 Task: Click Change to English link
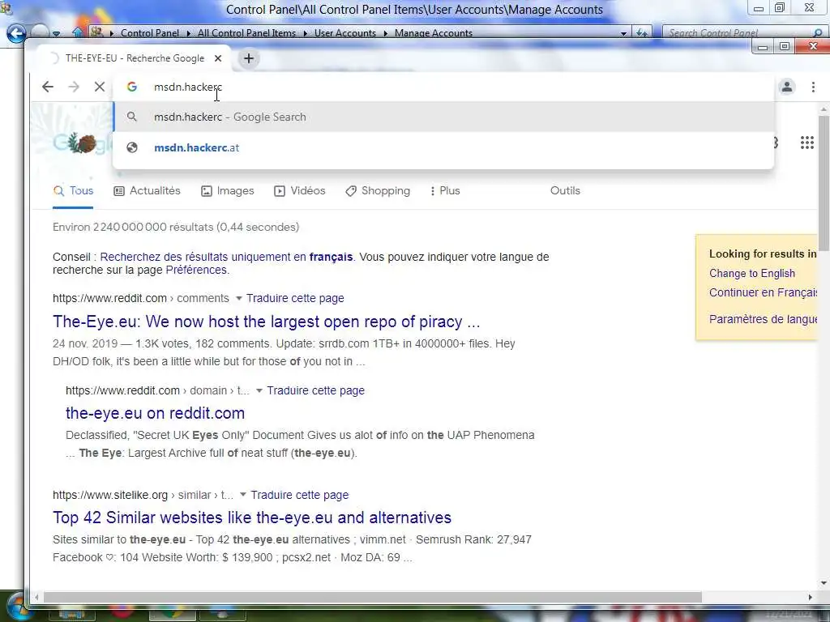click(751, 274)
